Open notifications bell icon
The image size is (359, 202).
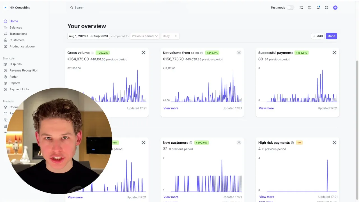pos(318,8)
